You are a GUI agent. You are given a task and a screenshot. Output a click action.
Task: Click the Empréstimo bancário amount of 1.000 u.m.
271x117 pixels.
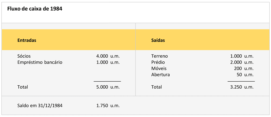(108, 62)
